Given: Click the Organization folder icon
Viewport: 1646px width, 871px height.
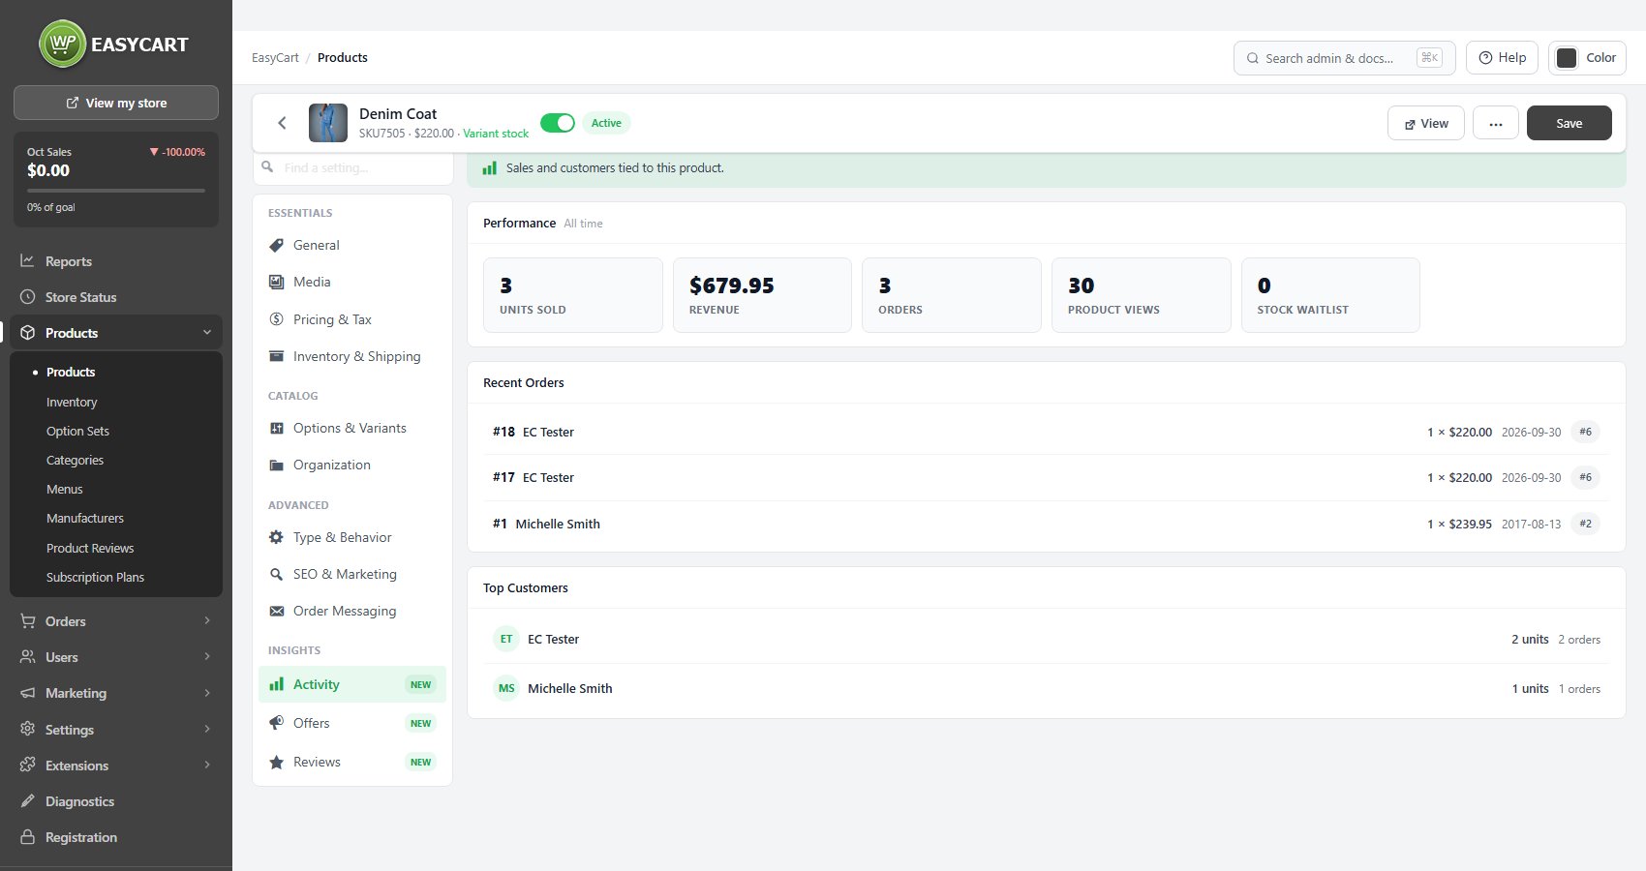Looking at the screenshot, I should pos(276,465).
